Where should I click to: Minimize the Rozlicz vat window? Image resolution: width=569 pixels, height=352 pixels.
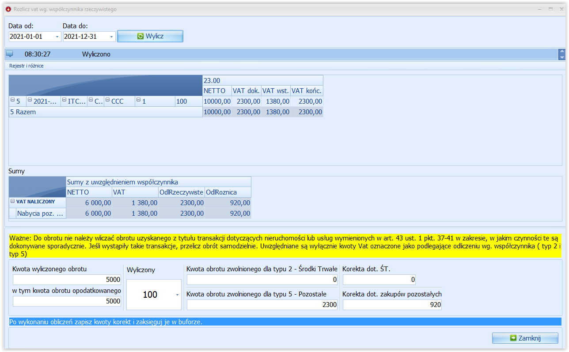(x=539, y=9)
